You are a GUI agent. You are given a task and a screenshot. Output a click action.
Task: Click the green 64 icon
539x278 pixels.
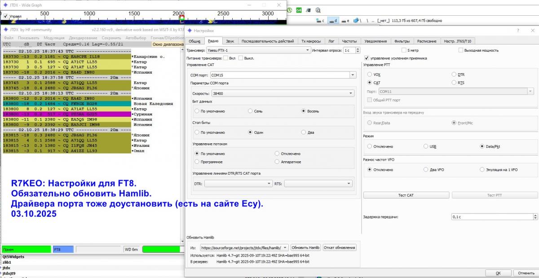tap(299, 10)
